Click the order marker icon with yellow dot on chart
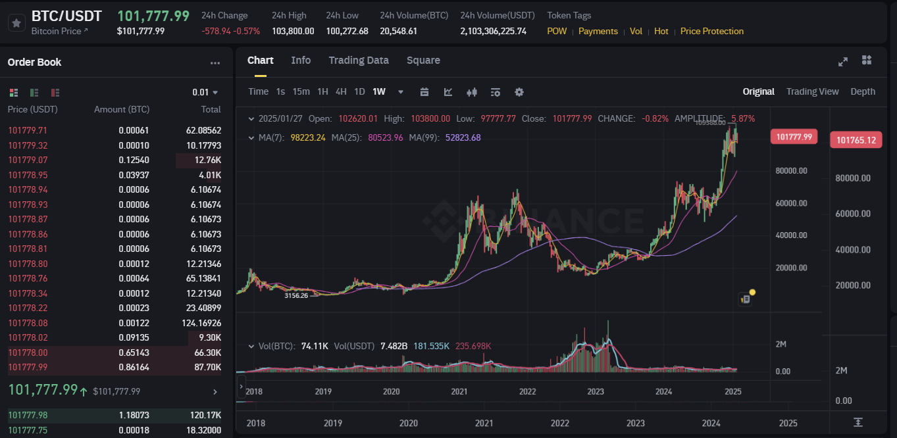897x438 pixels. tap(746, 299)
